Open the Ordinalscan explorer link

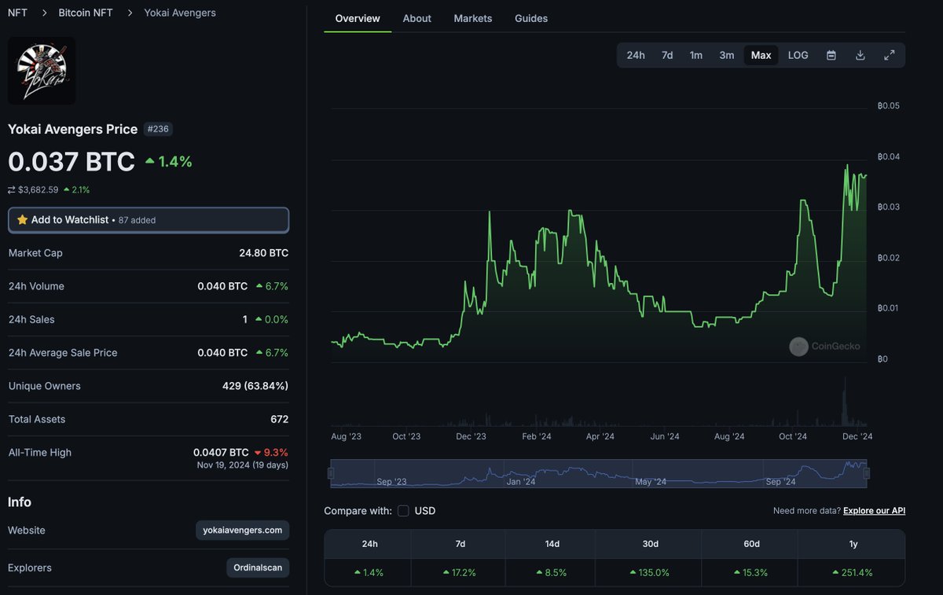[258, 567]
